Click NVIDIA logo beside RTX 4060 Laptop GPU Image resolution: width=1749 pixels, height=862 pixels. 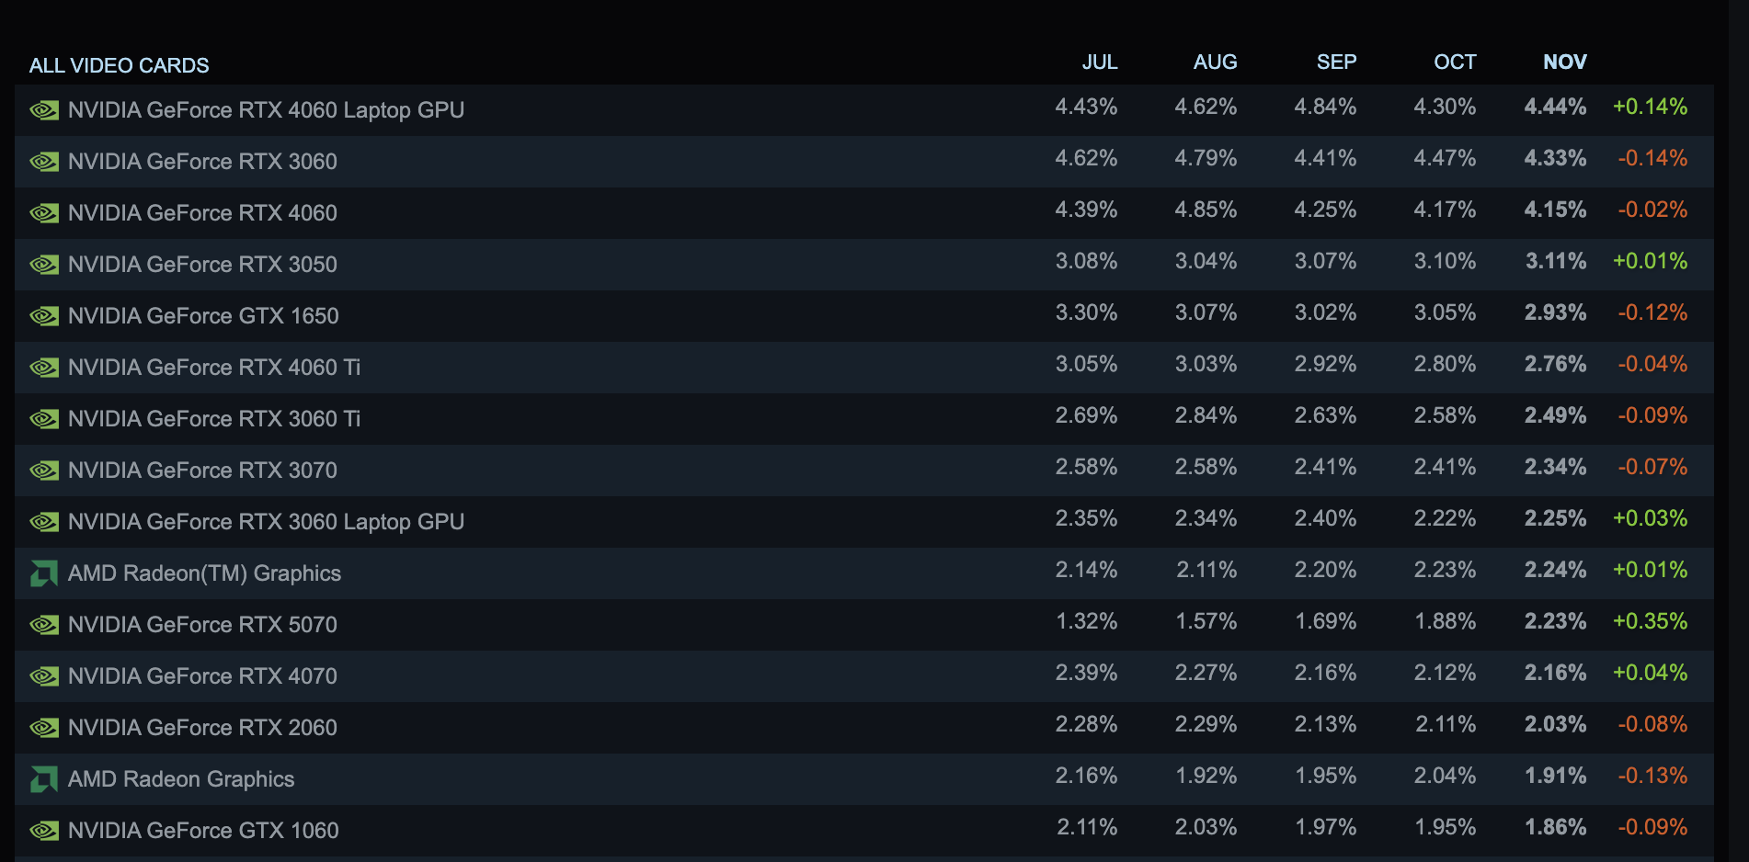[44, 110]
